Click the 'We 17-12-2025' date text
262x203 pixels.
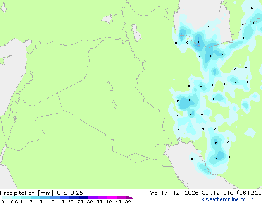click(x=174, y=193)
